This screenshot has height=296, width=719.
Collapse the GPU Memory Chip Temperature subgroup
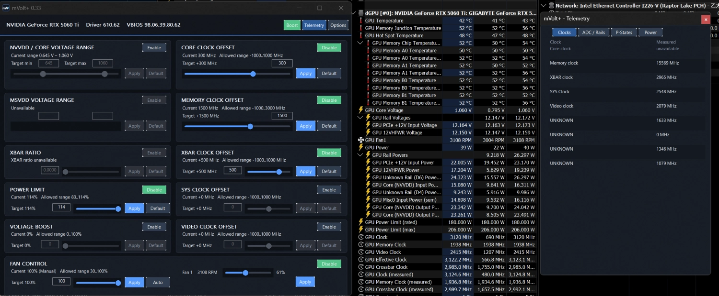click(360, 43)
